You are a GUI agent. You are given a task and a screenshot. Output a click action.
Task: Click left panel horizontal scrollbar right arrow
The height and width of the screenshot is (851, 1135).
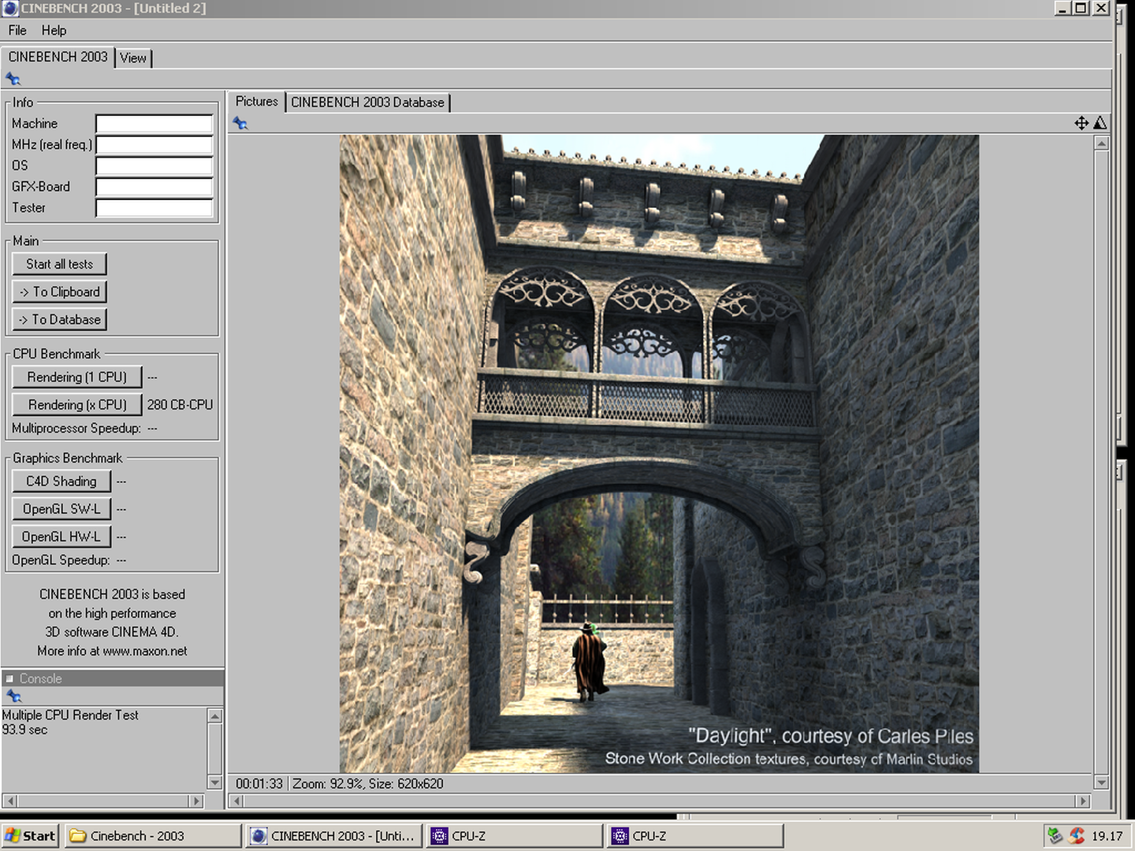(196, 801)
